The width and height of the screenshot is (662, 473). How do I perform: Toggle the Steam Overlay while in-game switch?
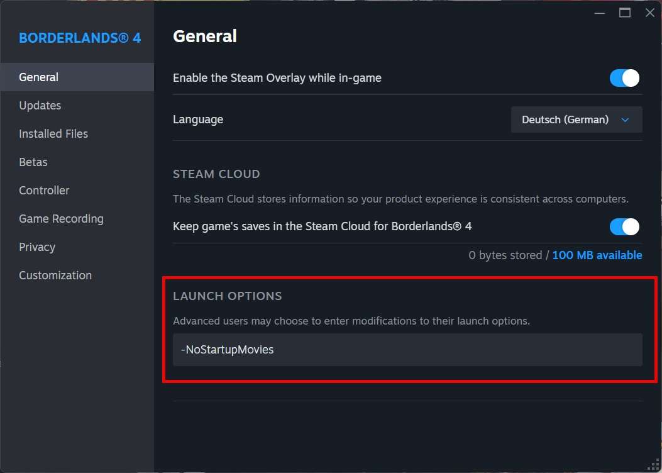click(x=624, y=78)
